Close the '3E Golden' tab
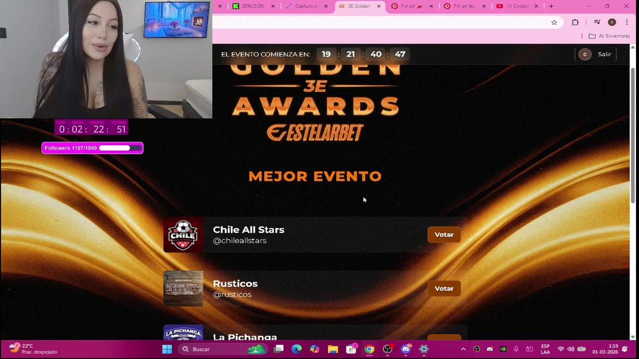 point(379,6)
